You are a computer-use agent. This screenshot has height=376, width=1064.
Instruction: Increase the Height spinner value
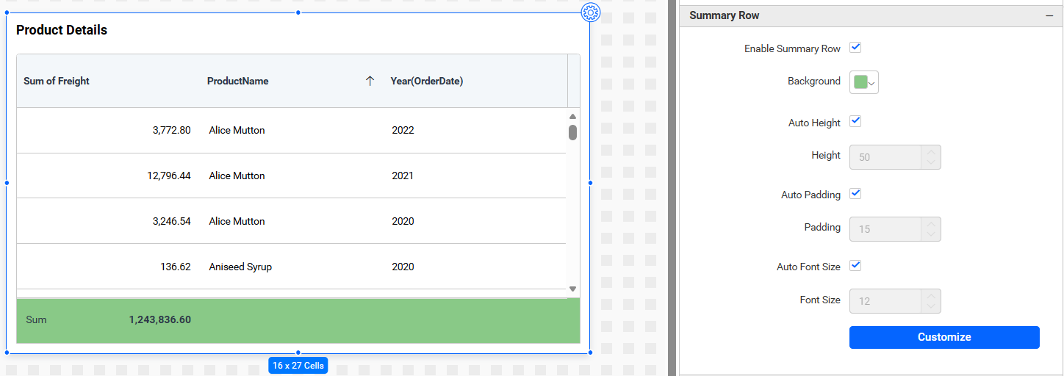pos(931,152)
